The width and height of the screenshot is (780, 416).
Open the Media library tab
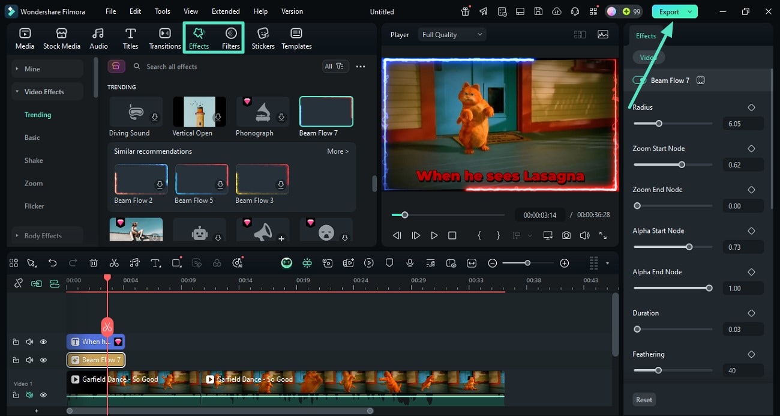25,38
